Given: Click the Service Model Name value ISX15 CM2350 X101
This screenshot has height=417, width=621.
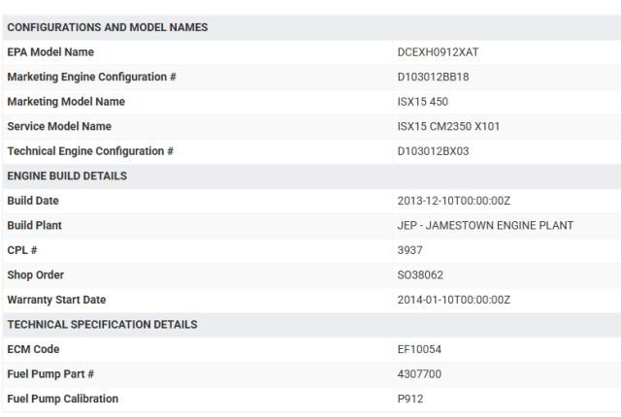Looking at the screenshot, I should click(448, 127).
